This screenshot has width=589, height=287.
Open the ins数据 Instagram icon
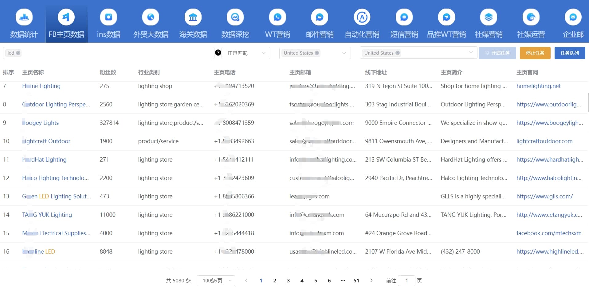click(x=108, y=17)
